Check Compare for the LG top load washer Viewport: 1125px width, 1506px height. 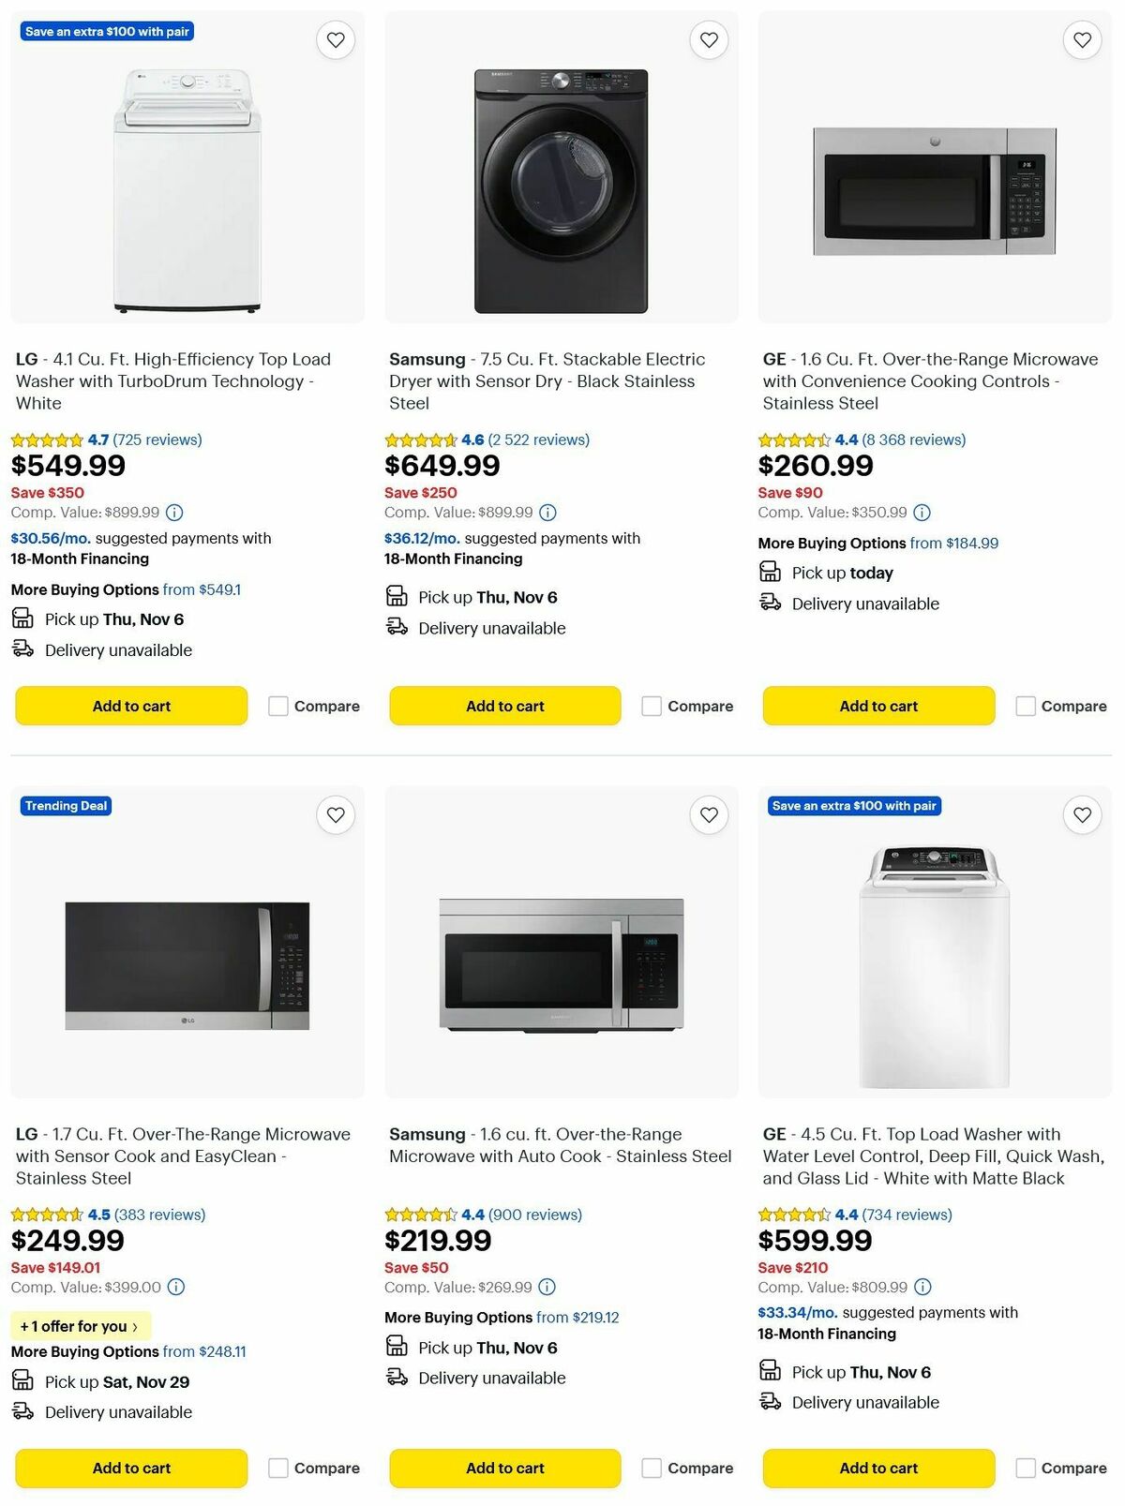point(277,706)
